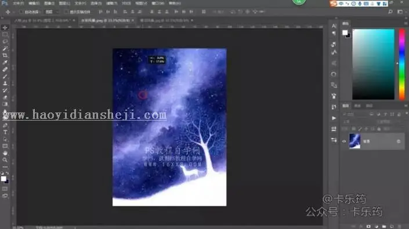
Task: Select the Healing Brush tool
Action: (x=5, y=70)
